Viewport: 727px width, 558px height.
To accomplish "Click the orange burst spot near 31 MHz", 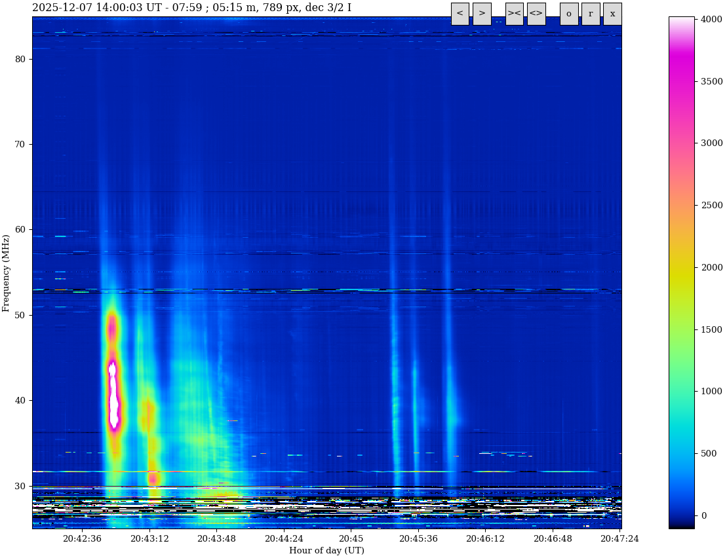I will (153, 478).
